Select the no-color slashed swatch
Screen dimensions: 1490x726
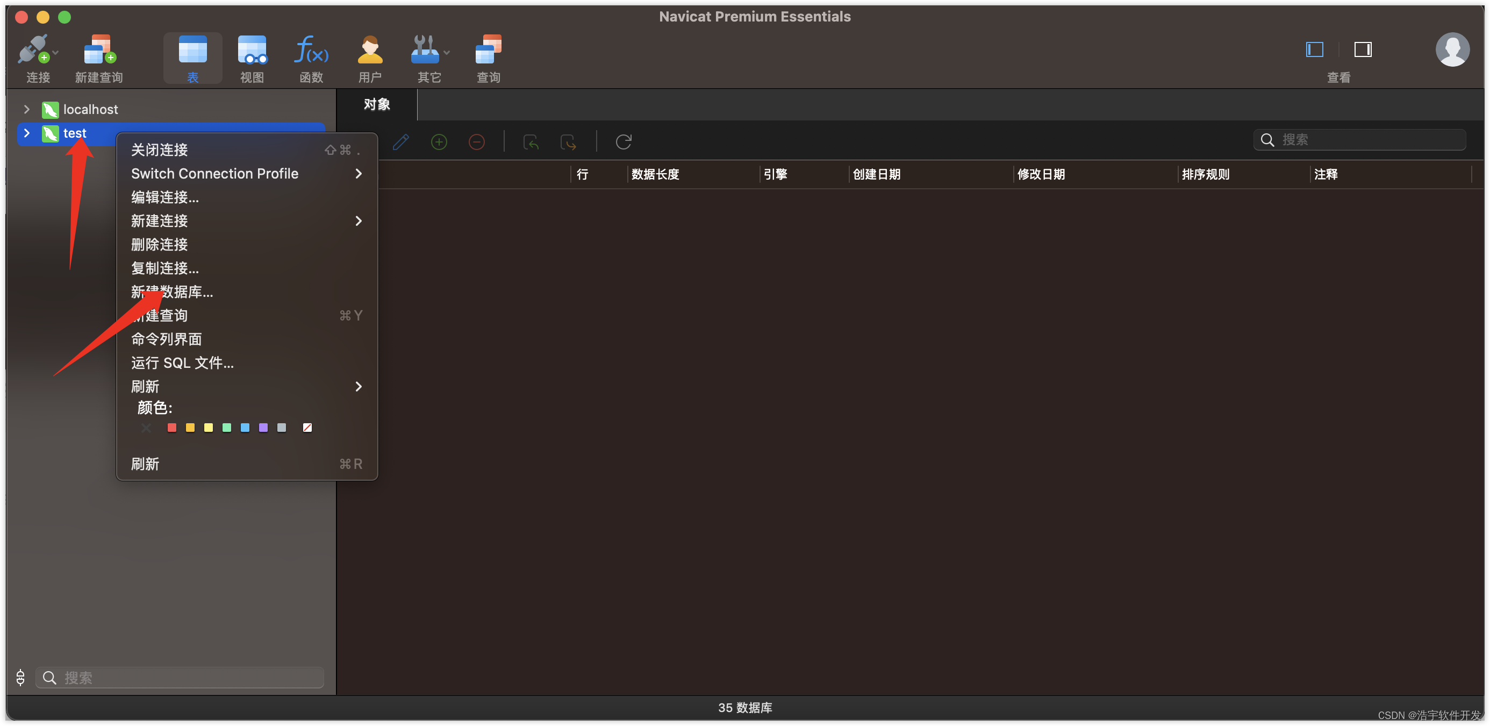[x=307, y=428]
